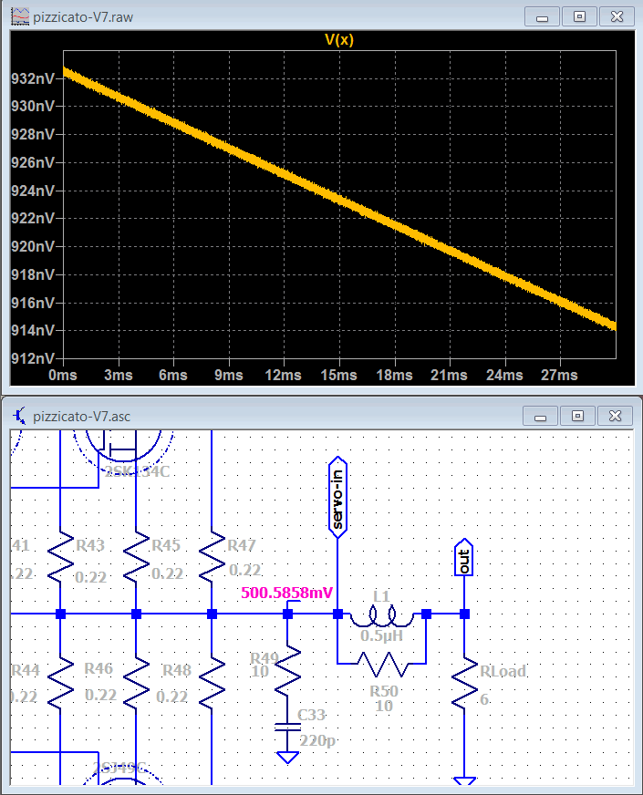Screen dimensions: 643x795
Task: Click the R47 label text
Action: coord(242,545)
